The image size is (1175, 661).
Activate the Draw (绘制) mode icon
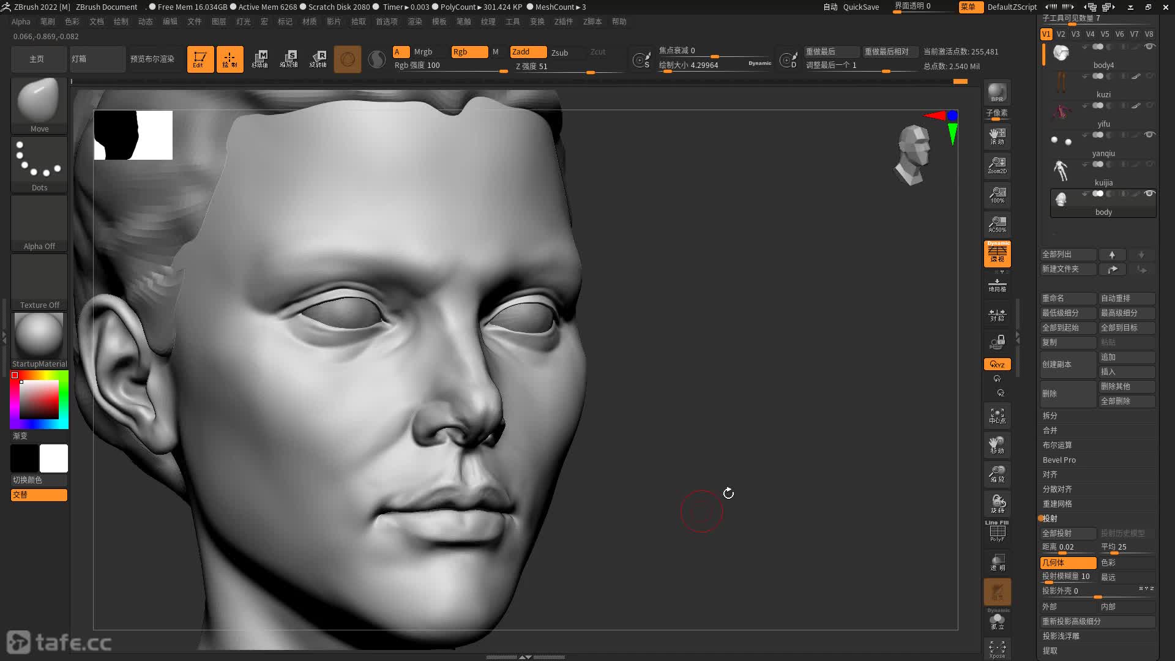click(x=229, y=59)
